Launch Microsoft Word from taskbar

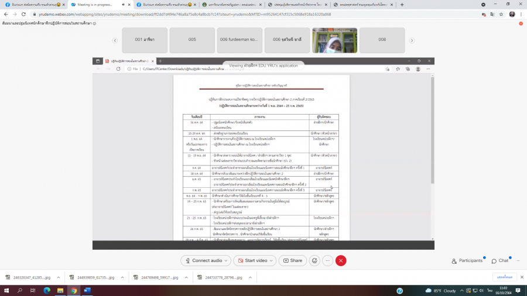(x=87, y=290)
